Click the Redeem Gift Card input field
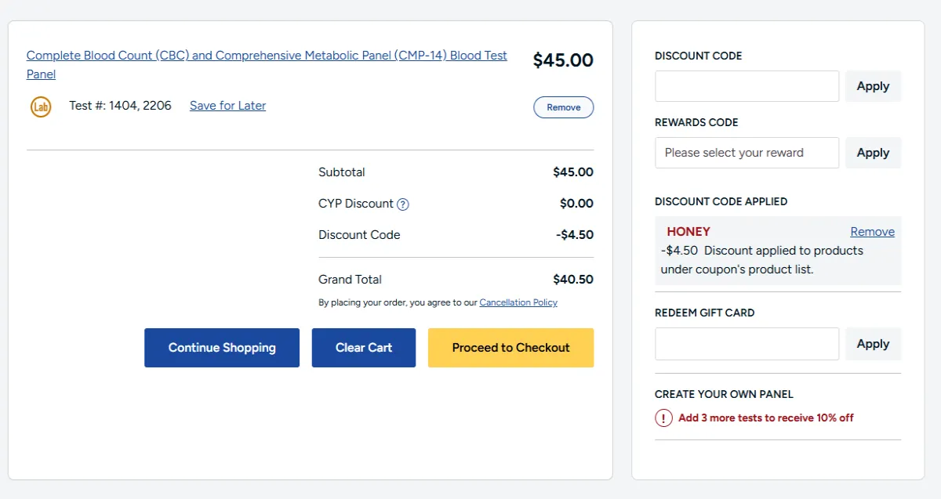 coord(746,343)
